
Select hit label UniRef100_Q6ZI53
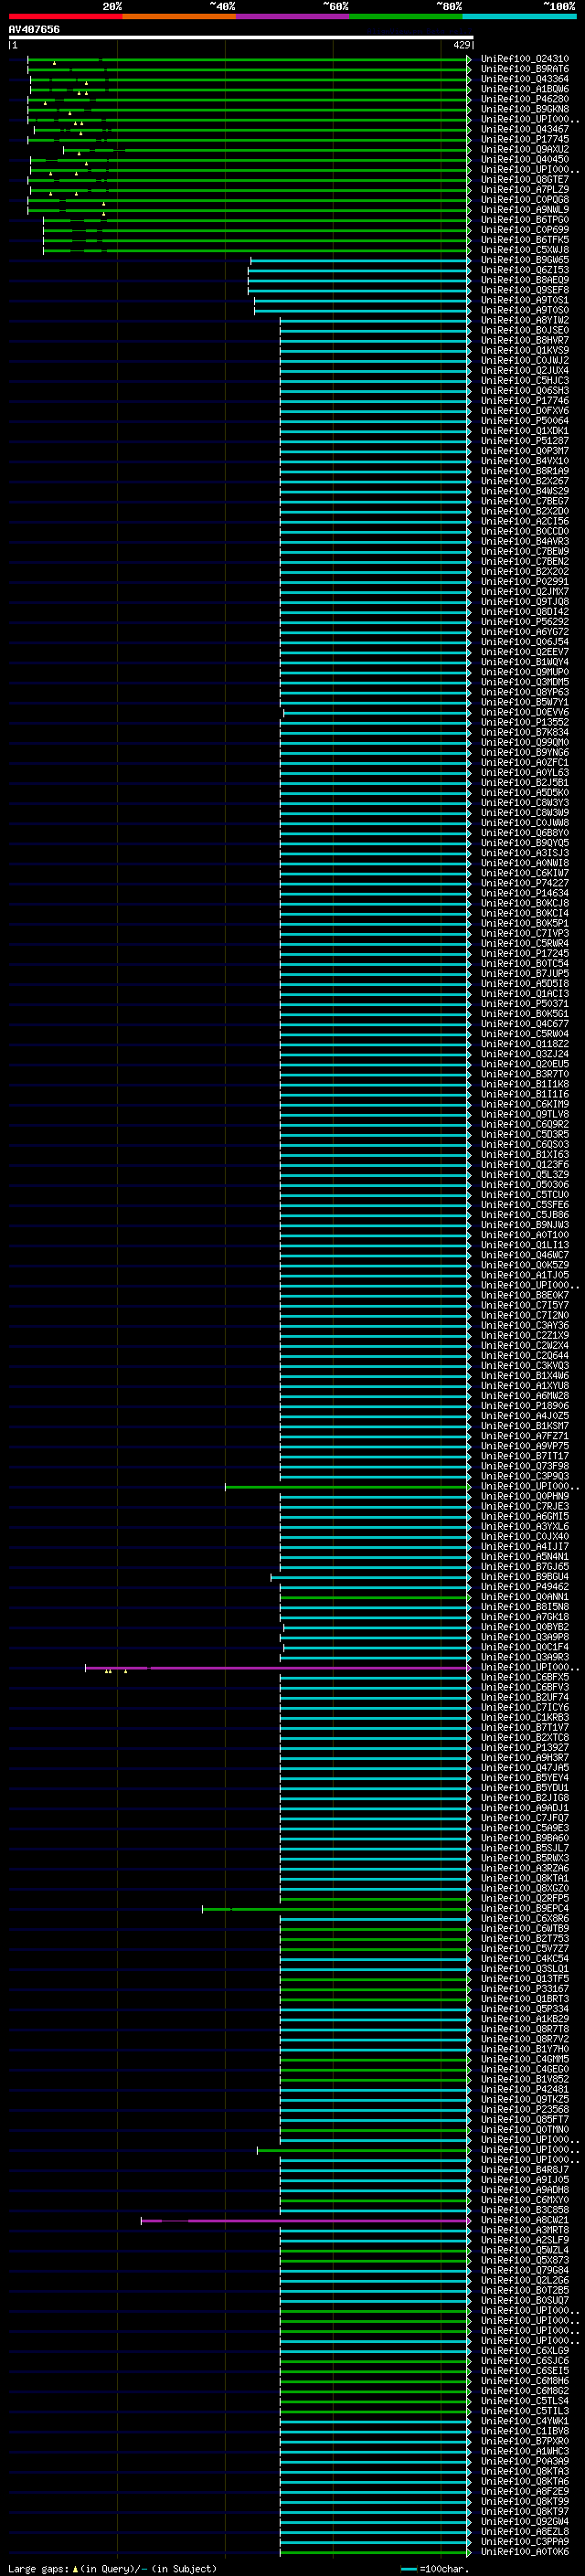[525, 270]
